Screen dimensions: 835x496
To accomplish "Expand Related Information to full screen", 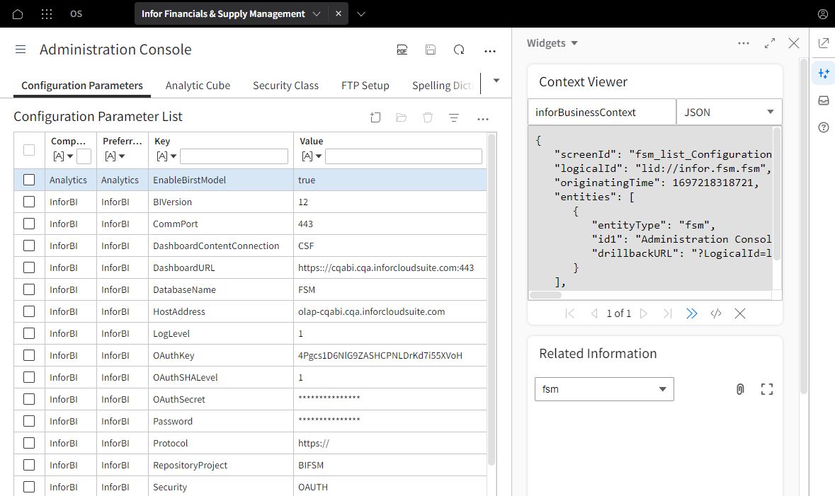I will coord(767,388).
